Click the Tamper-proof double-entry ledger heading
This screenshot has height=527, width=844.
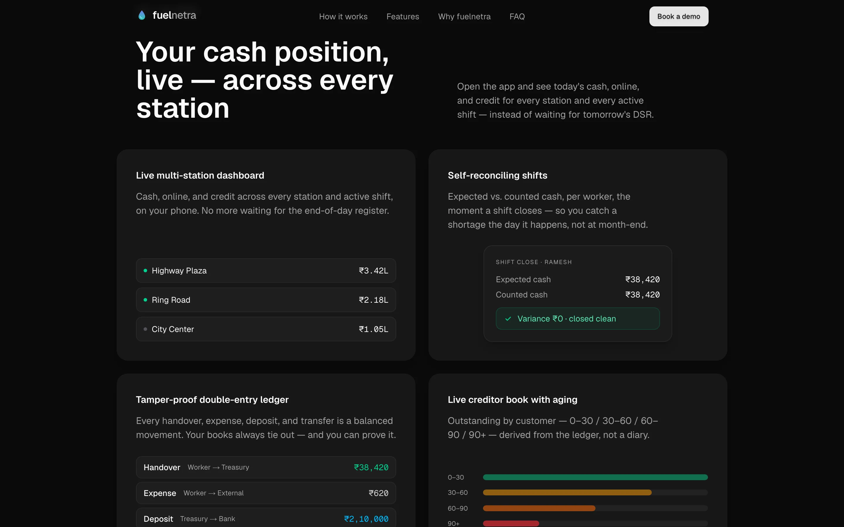tap(212, 399)
